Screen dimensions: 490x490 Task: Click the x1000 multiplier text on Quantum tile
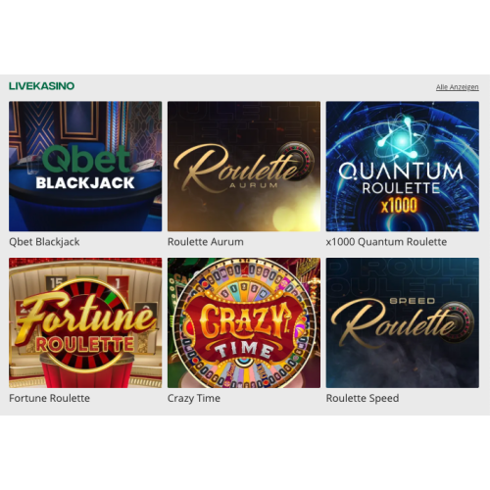tap(399, 206)
